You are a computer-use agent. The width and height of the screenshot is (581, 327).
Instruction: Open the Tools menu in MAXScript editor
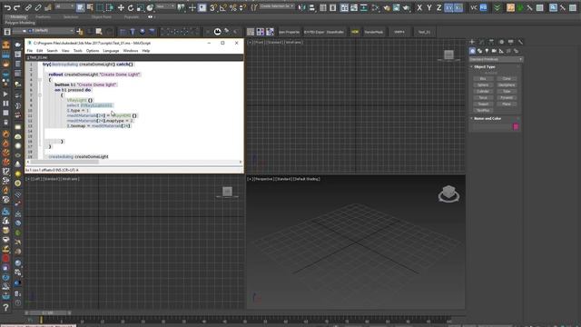pyautogui.click(x=77, y=51)
